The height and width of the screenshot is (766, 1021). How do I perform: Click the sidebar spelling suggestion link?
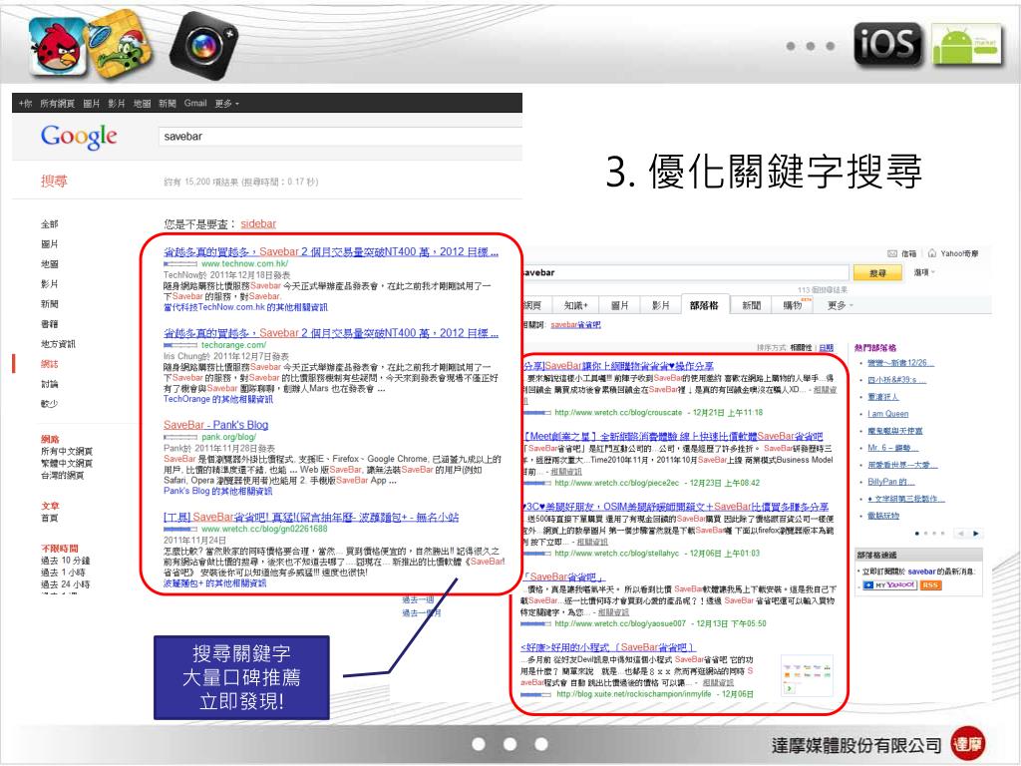pos(258,223)
